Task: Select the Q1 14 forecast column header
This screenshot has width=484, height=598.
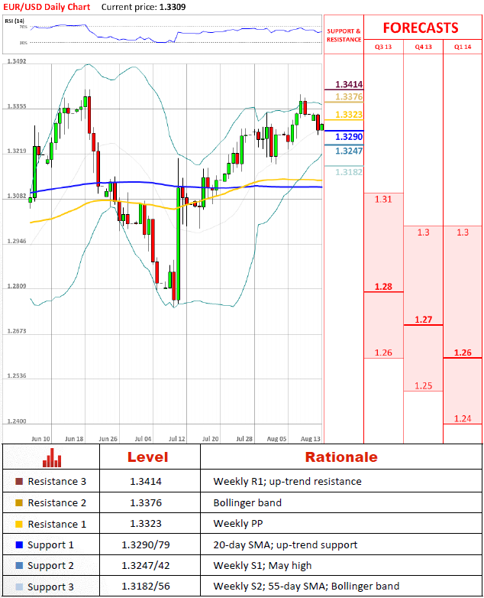Action: click(463, 47)
